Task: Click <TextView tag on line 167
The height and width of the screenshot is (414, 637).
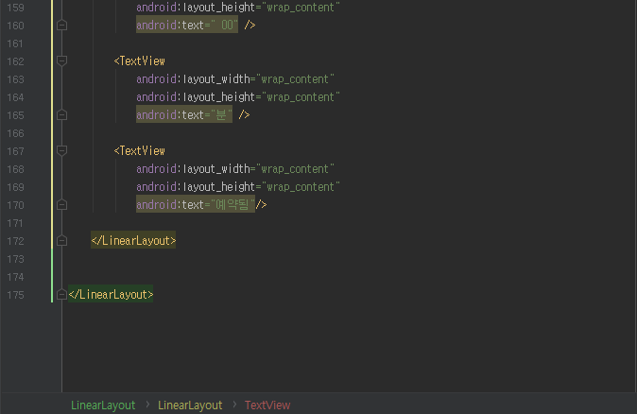Action: [139, 150]
